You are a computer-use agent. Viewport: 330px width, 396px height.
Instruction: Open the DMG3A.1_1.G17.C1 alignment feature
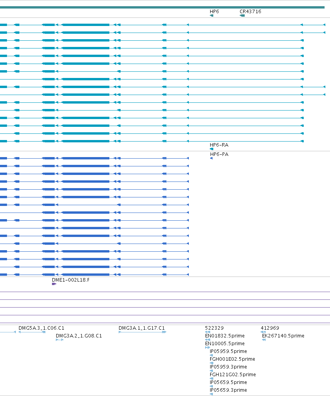pos(142,332)
